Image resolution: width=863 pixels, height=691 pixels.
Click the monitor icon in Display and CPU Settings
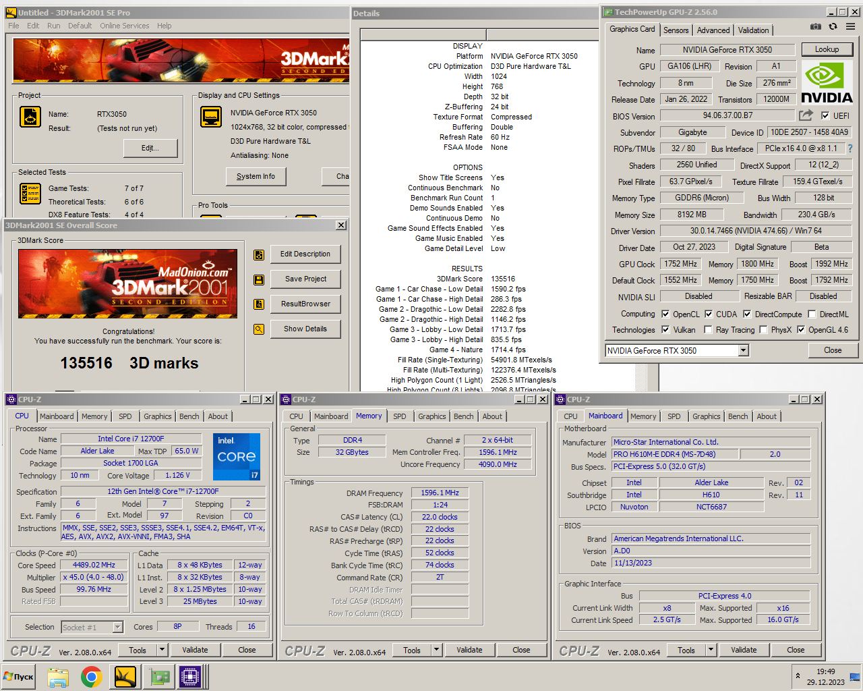[211, 117]
